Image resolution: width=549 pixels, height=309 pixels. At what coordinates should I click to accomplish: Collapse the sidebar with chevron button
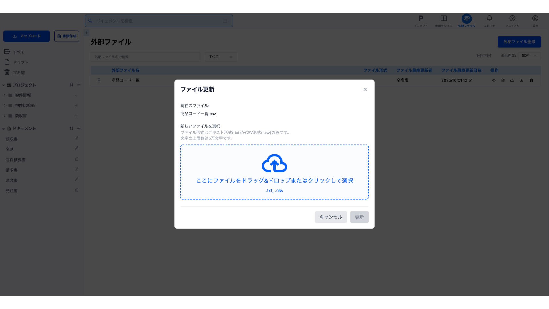[x=87, y=33]
